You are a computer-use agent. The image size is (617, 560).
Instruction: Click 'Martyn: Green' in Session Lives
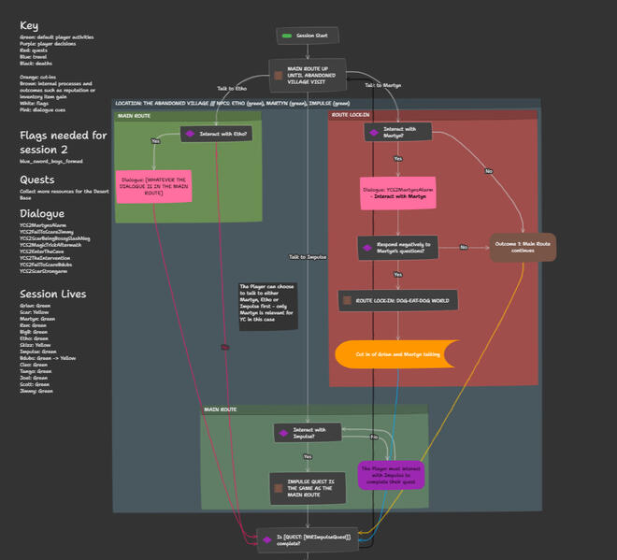click(37, 319)
